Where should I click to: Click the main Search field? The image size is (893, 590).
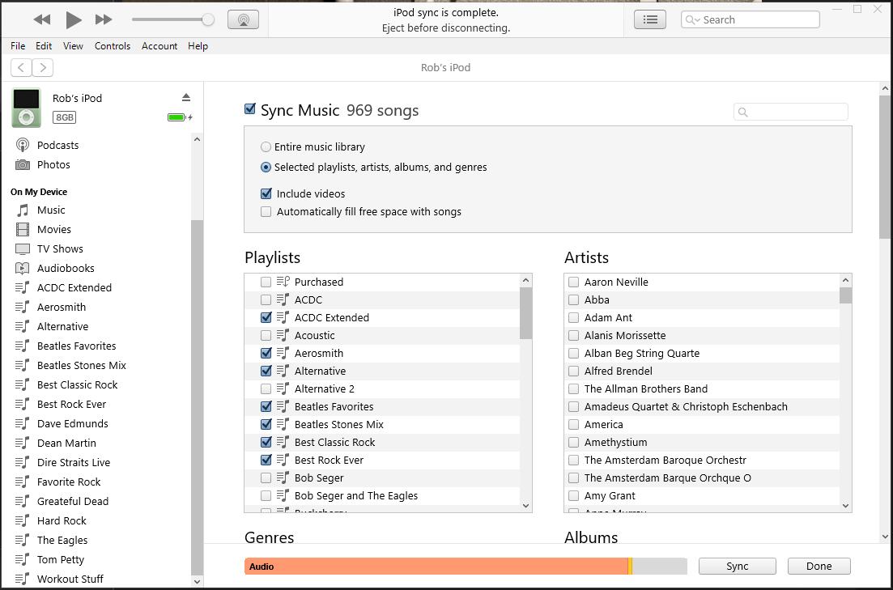click(x=750, y=19)
